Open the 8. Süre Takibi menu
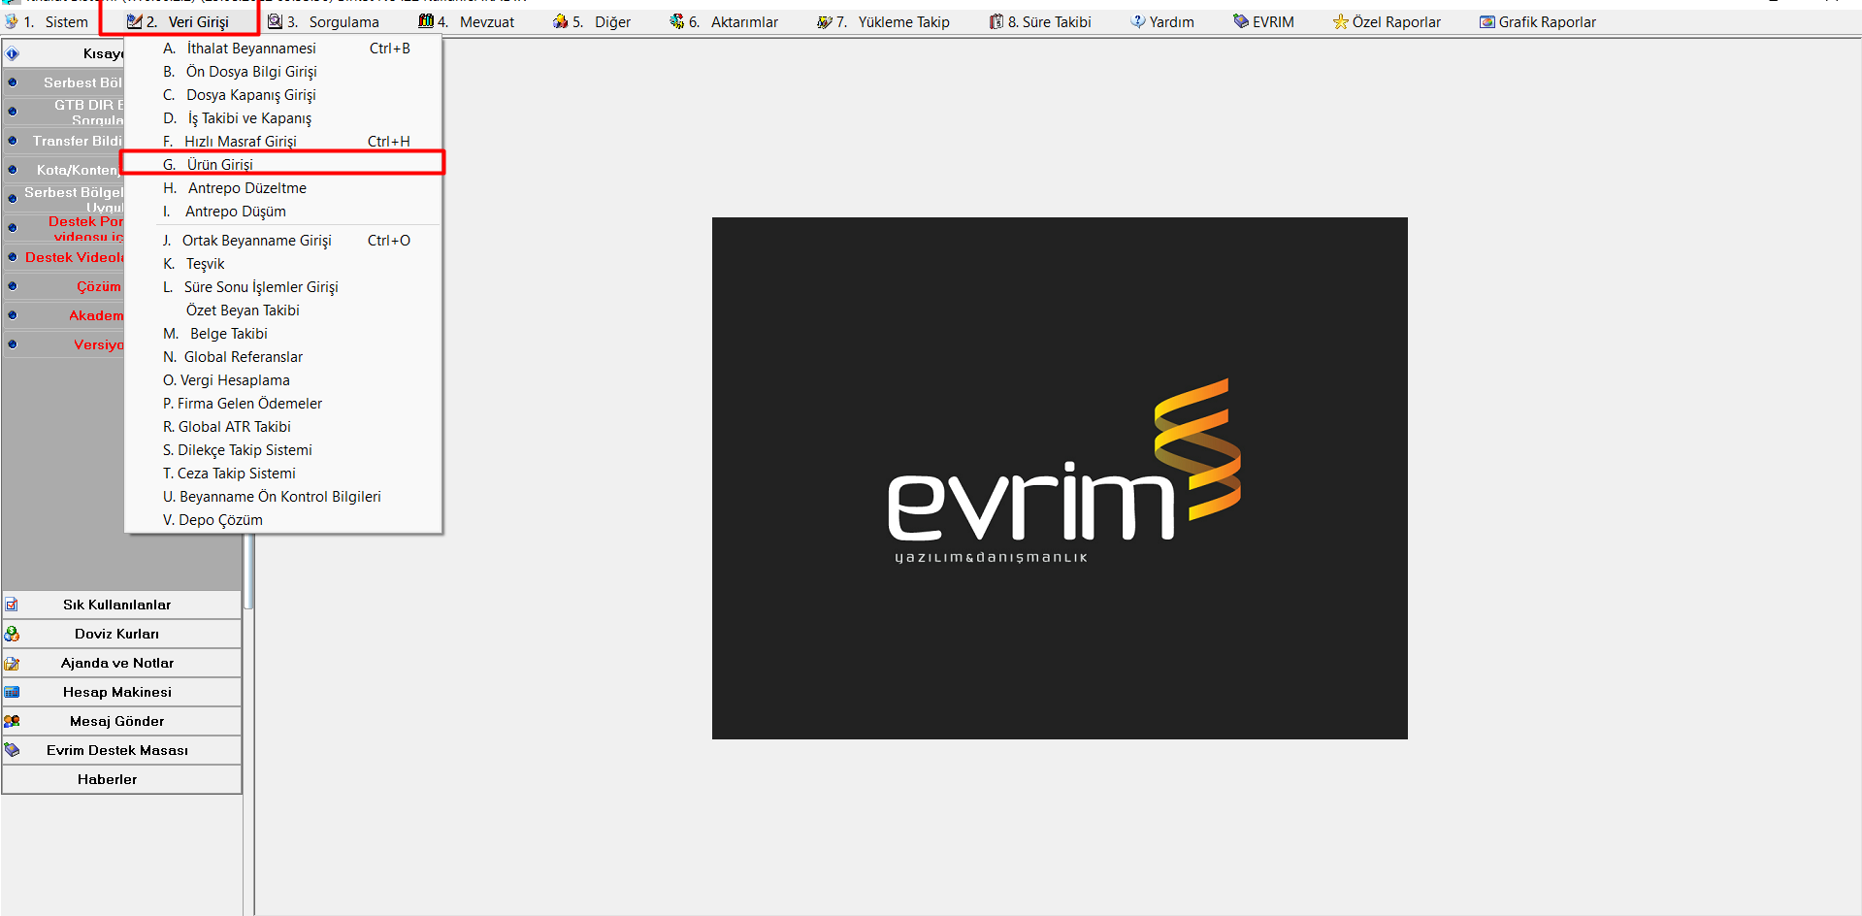Screen dimensions: 1862x916 tap(1040, 21)
